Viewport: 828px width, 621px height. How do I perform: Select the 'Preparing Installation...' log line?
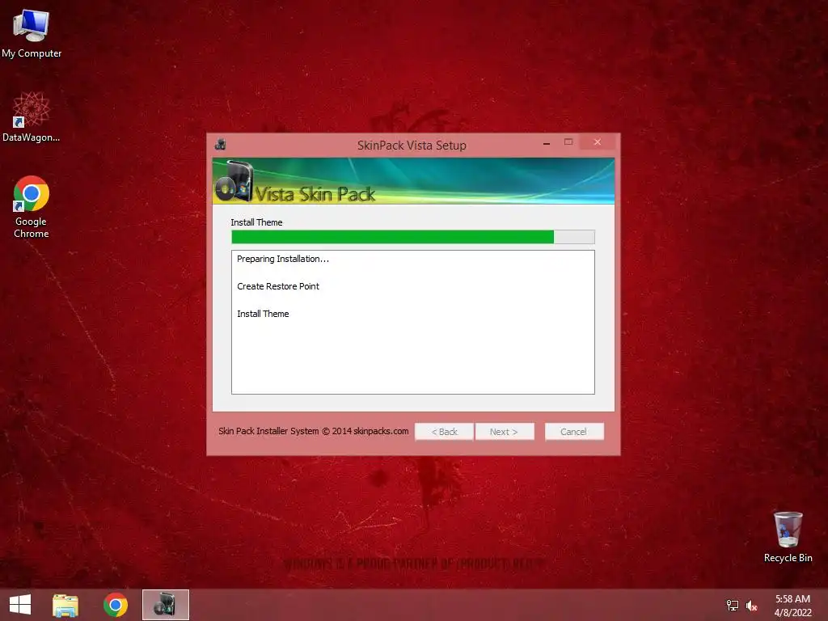pyautogui.click(x=283, y=259)
